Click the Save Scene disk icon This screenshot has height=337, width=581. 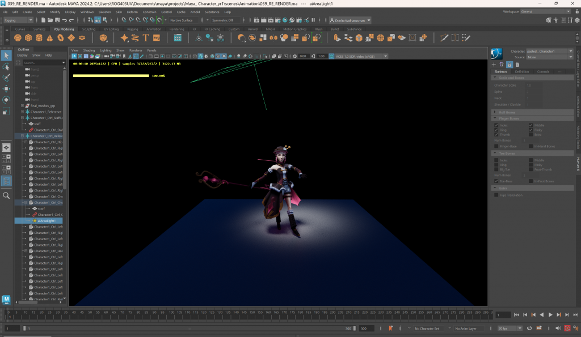pyautogui.click(x=57, y=20)
